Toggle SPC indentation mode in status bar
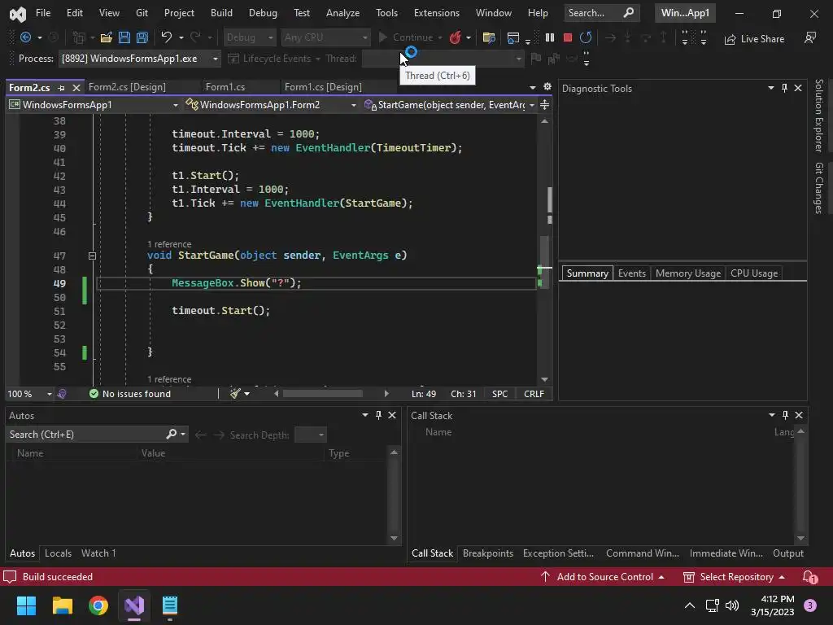833x625 pixels. point(499,394)
